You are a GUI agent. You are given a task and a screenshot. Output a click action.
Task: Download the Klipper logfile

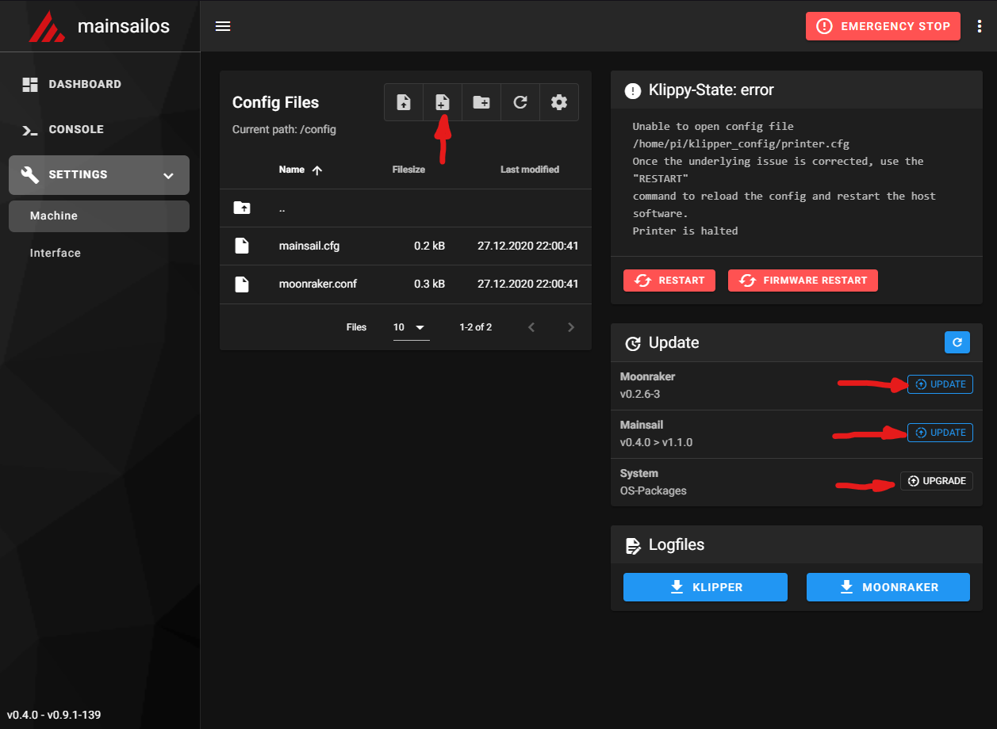705,587
